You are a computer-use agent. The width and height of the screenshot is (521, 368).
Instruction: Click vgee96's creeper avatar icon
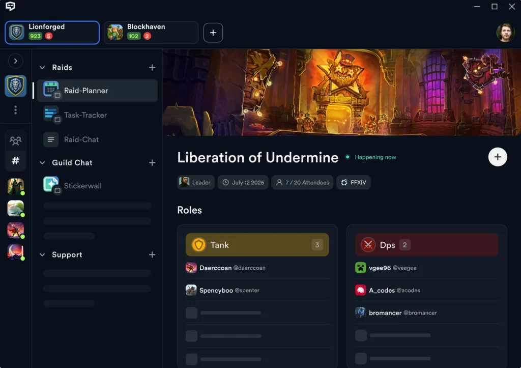[x=361, y=268]
